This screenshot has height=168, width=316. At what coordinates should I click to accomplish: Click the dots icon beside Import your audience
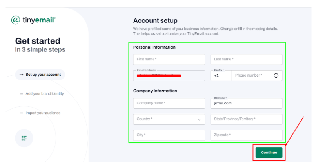(x=21, y=113)
